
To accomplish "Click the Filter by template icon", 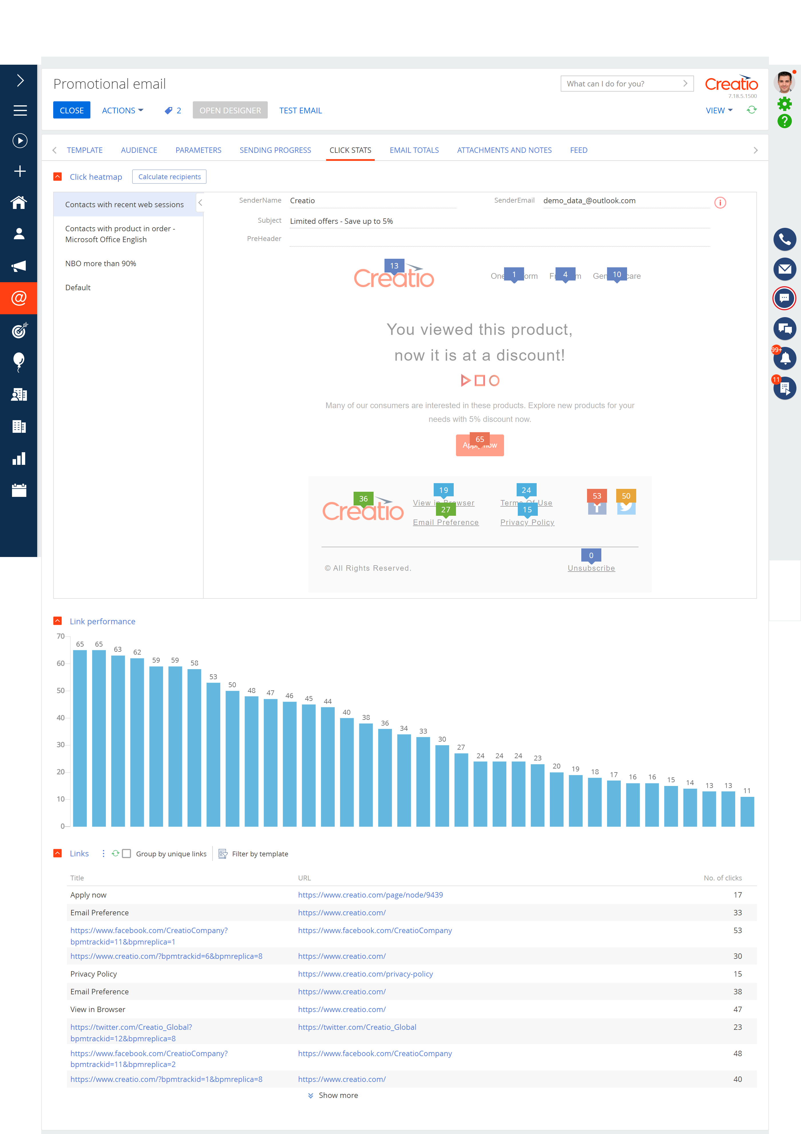I will (x=223, y=854).
